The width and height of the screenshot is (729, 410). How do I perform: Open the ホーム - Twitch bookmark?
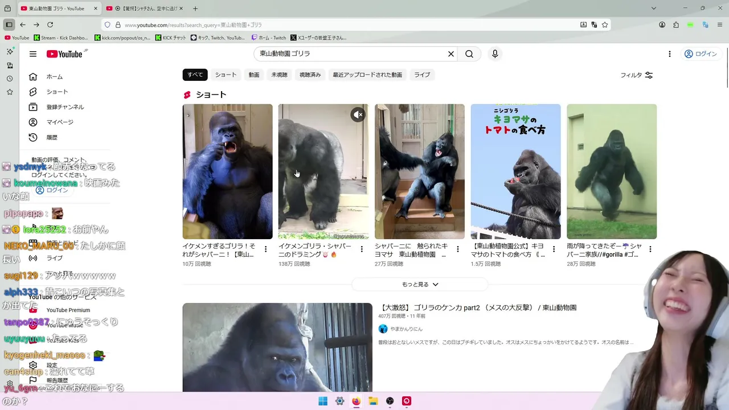(x=268, y=38)
